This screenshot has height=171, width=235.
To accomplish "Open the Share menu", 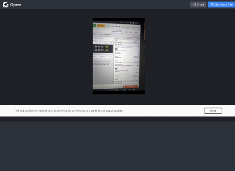I will 198,5.
